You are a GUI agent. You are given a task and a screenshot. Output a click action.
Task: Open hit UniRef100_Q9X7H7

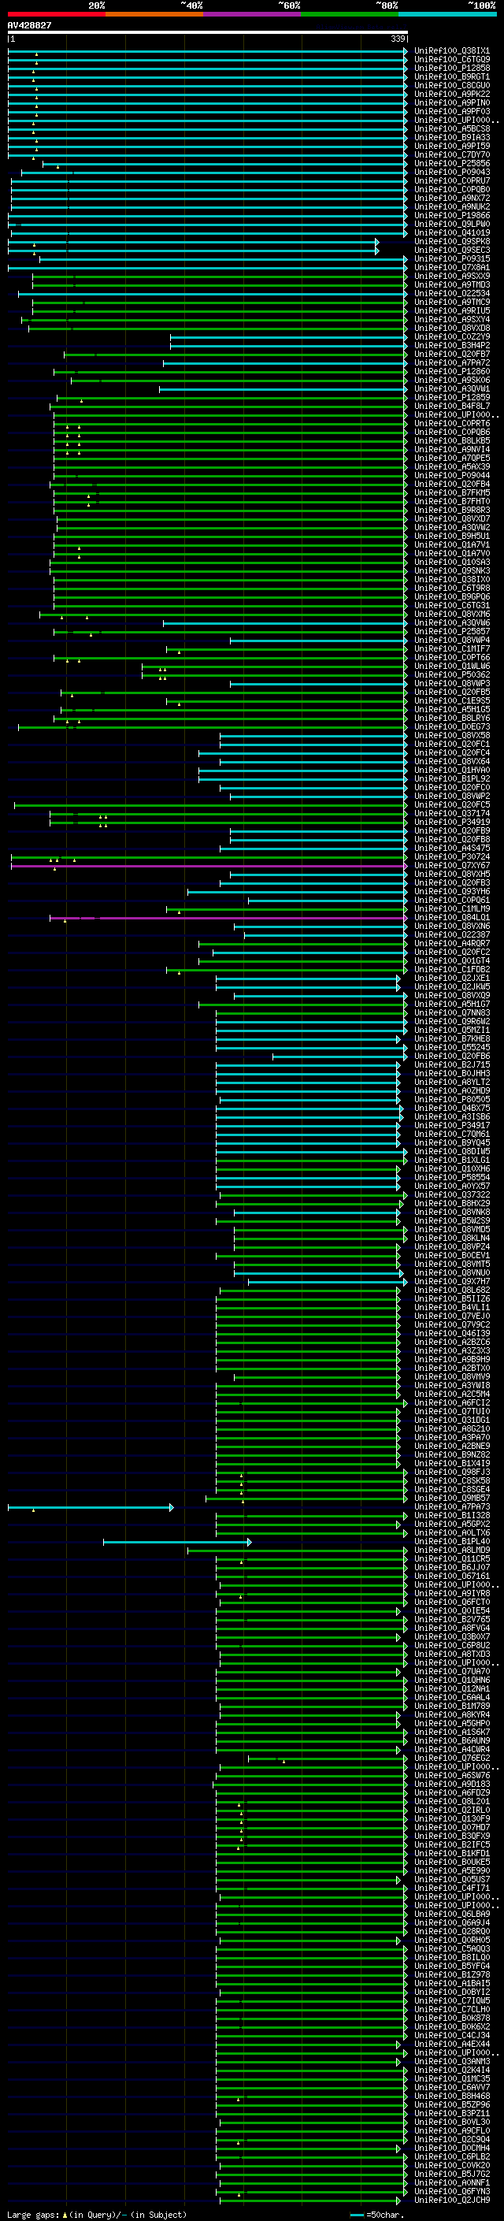coord(452,1281)
